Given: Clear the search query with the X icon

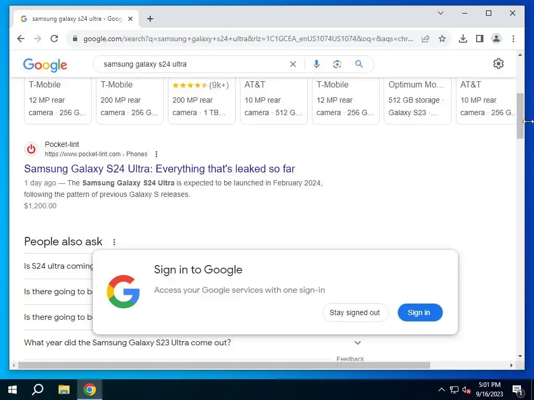Looking at the screenshot, I should [293, 64].
